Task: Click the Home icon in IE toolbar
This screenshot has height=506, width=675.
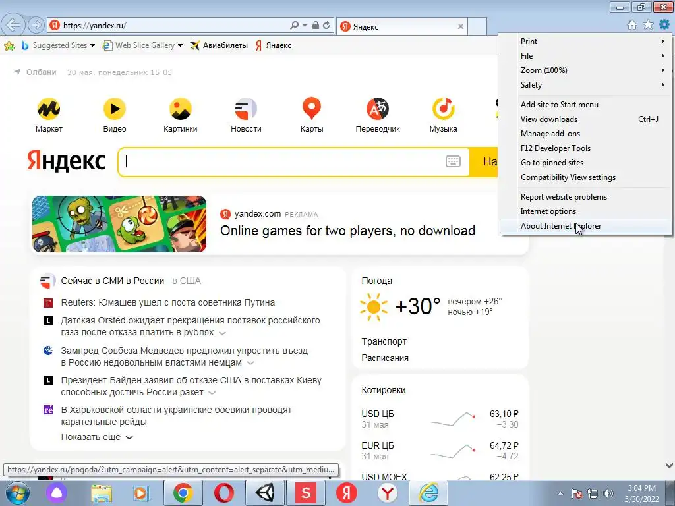Action: 632,25
